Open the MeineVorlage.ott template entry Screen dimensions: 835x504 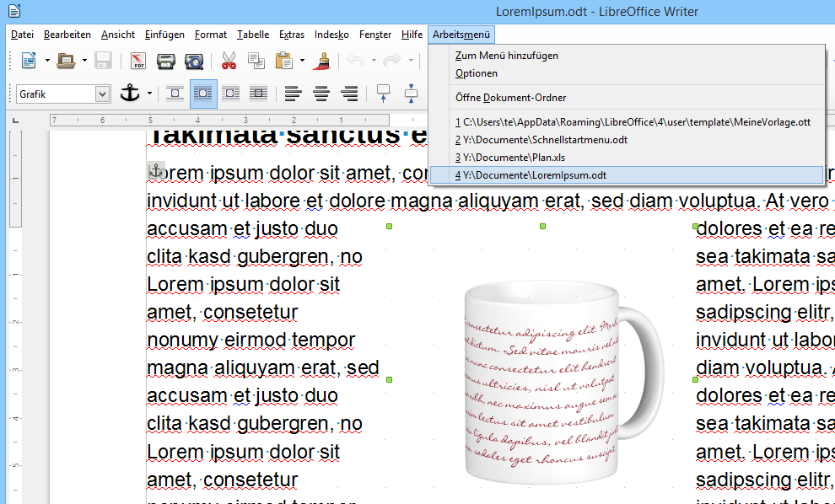pyautogui.click(x=627, y=122)
